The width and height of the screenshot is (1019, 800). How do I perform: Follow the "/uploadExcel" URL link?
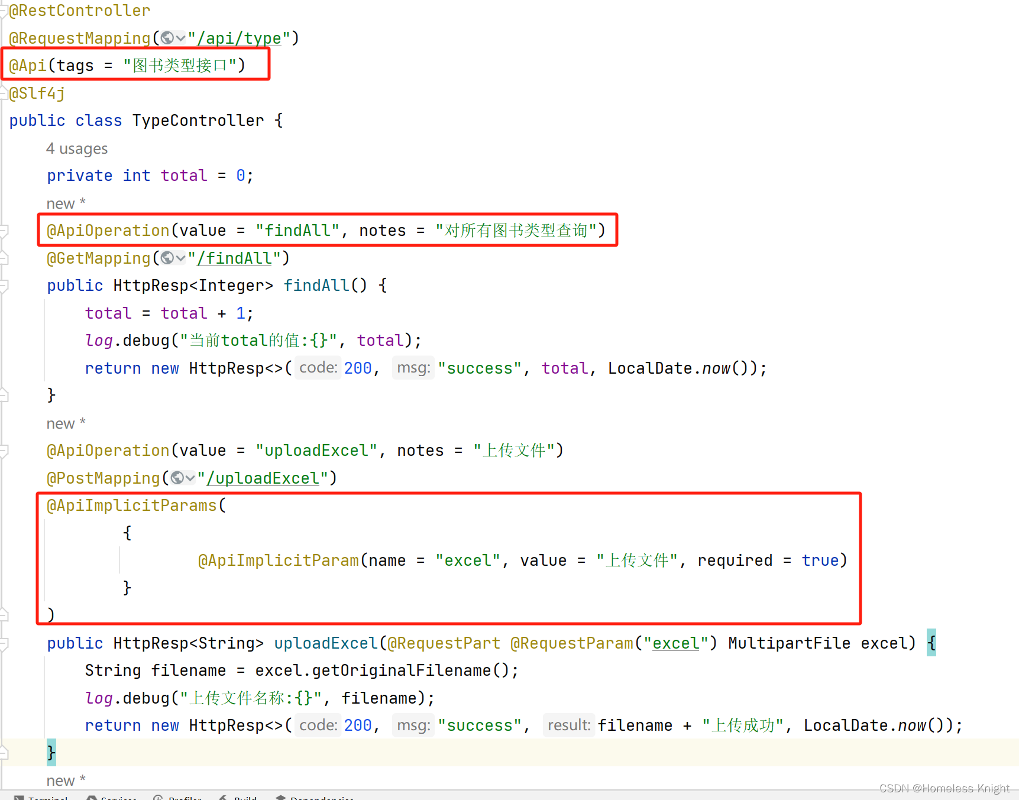pyautogui.click(x=263, y=478)
